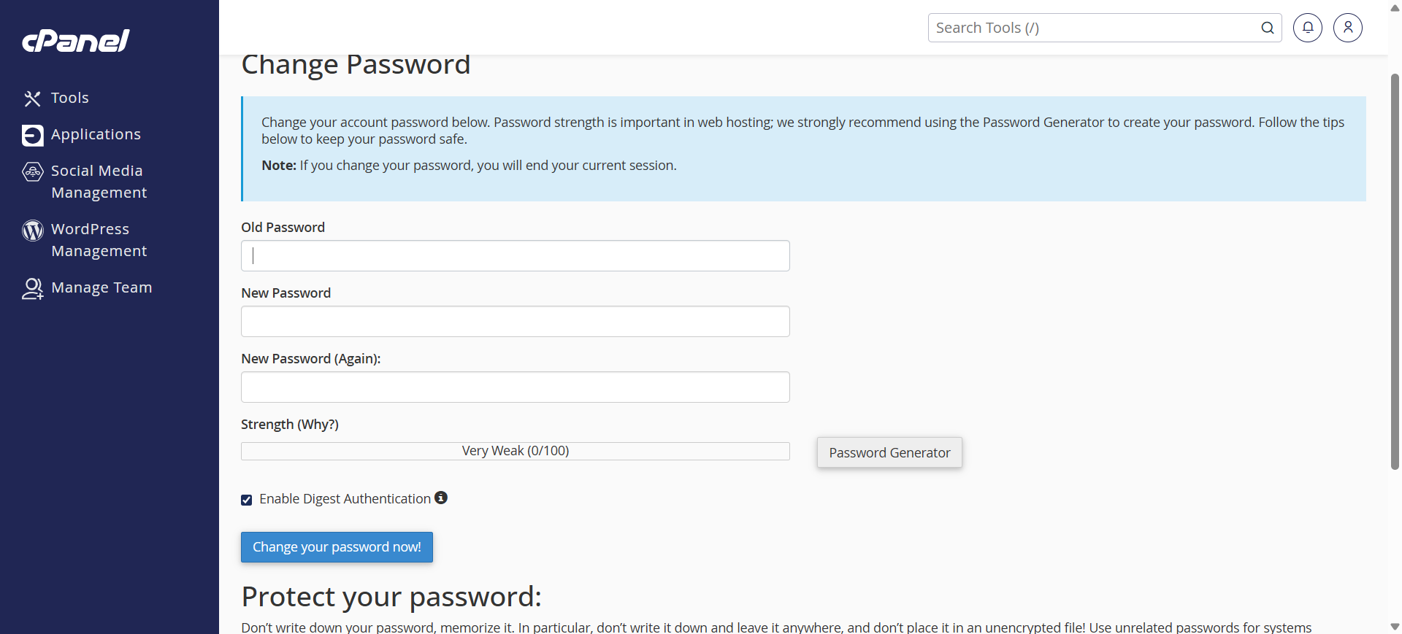Click the Applications icon in sidebar

(32, 135)
